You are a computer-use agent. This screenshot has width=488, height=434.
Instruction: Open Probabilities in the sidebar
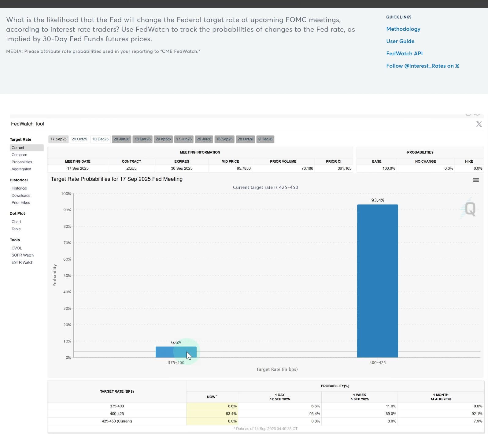22,162
